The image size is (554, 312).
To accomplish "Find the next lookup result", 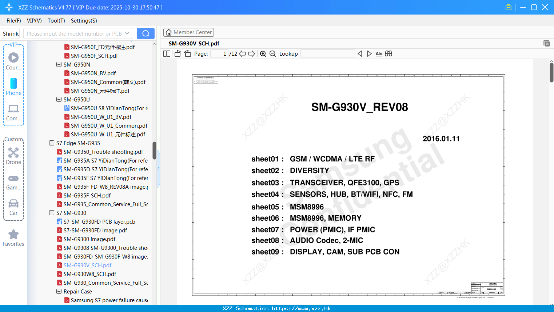I will coord(369,54).
